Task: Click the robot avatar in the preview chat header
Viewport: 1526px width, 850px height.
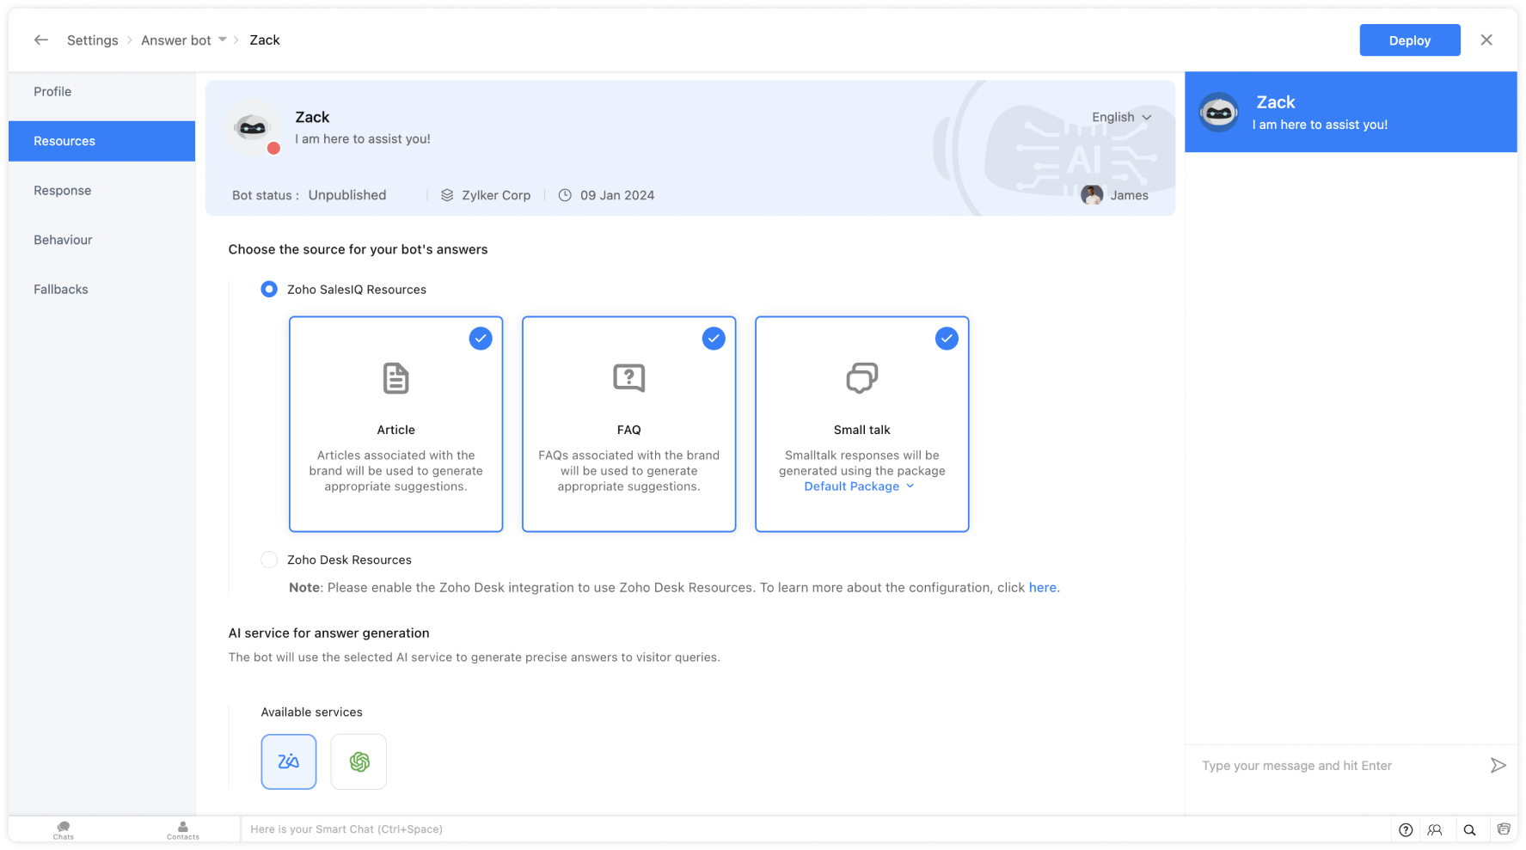Action: coord(1219,112)
